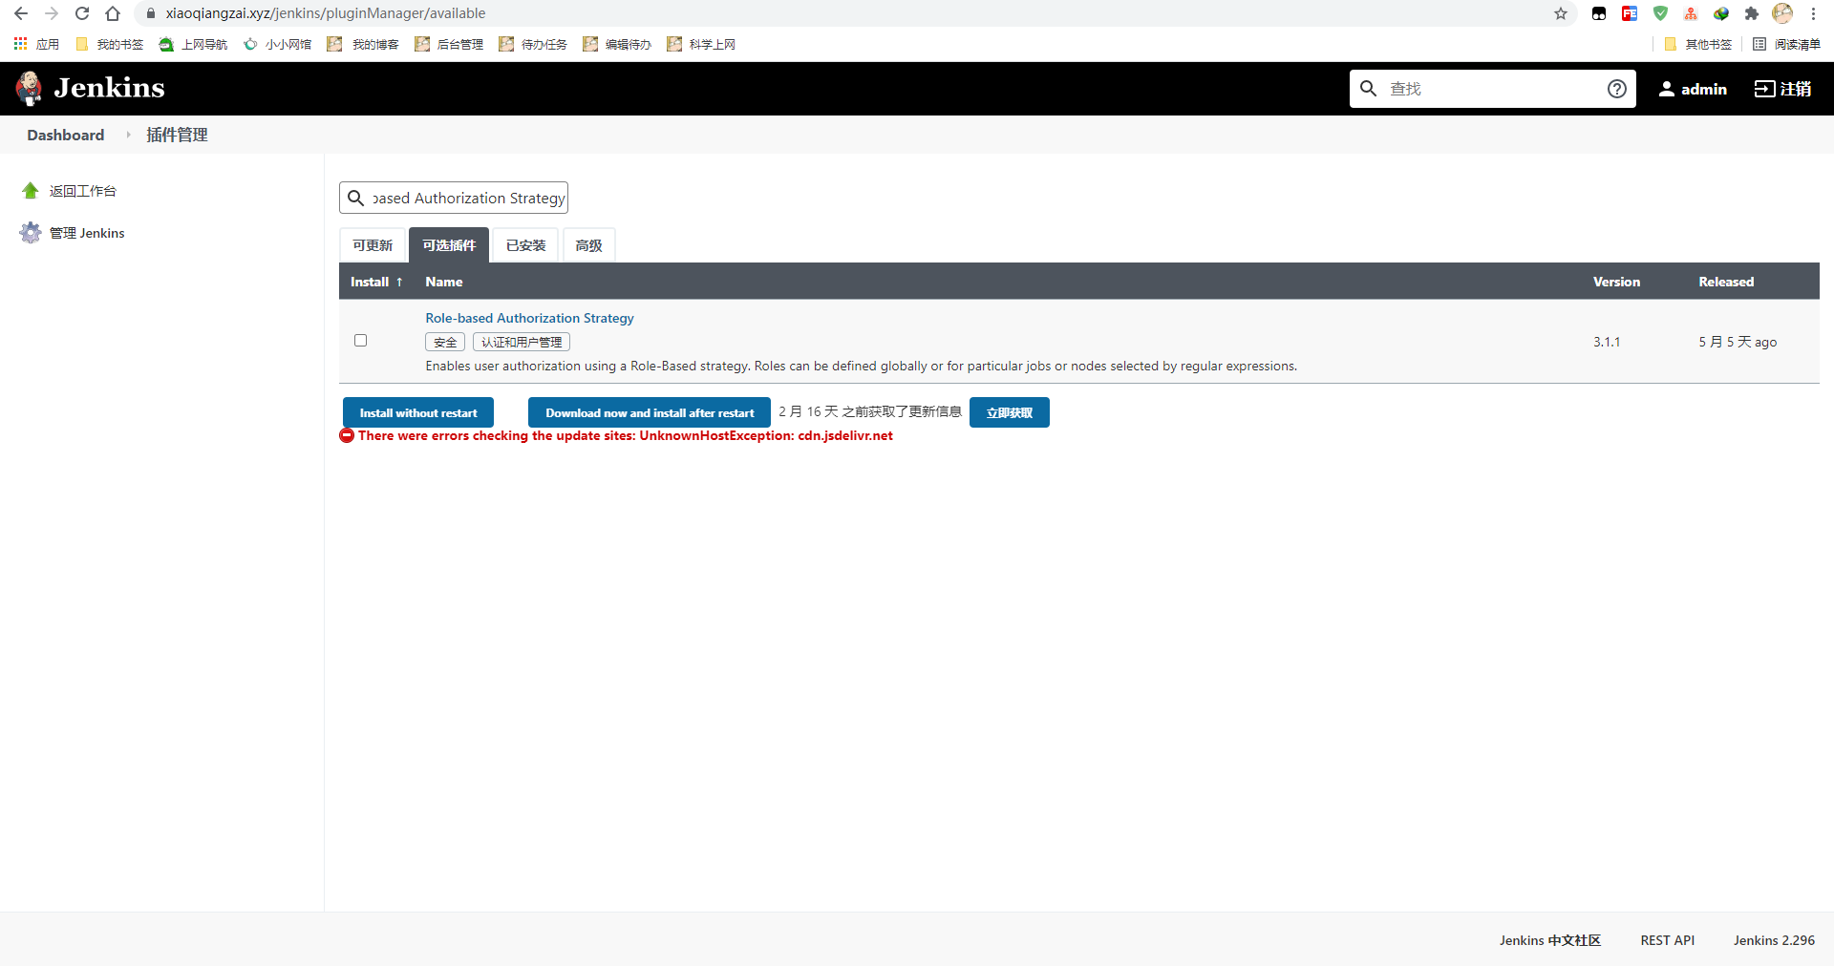The height and width of the screenshot is (966, 1834).
Task: Click the 立即获取 button
Action: pos(1010,412)
